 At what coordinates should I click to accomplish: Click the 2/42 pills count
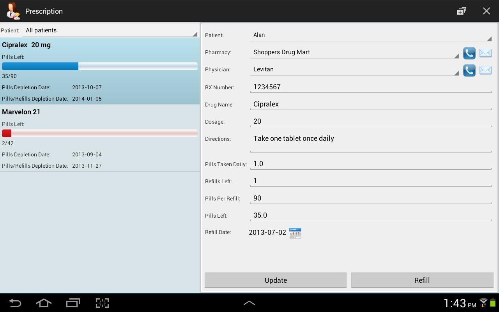click(x=8, y=143)
